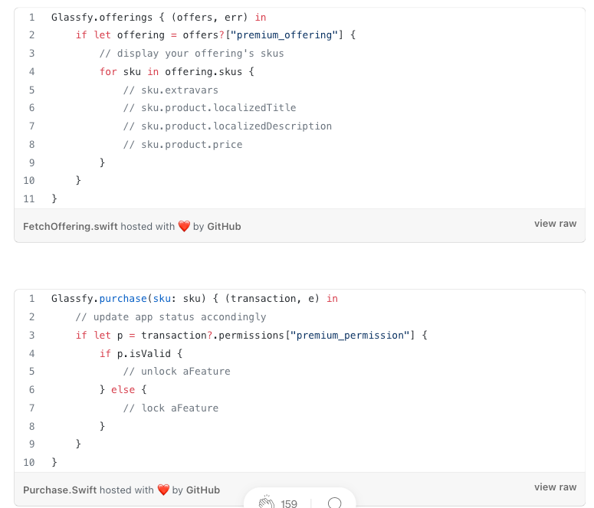The width and height of the screenshot is (594, 508).
Task: Click line number 10 in Purchase gist
Action: 29,463
